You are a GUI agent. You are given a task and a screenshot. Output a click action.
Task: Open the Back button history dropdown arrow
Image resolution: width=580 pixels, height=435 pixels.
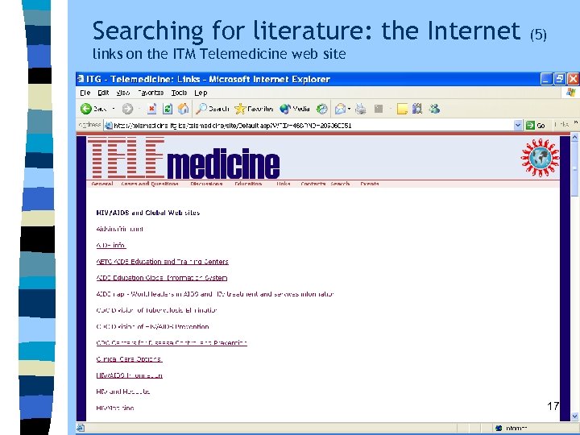point(114,109)
